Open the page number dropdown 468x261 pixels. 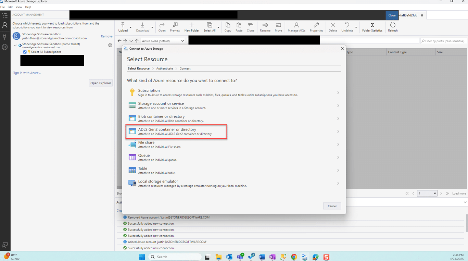427,193
